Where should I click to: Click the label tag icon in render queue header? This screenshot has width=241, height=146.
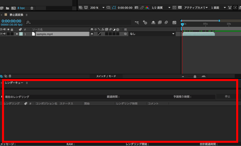click(x=26, y=103)
